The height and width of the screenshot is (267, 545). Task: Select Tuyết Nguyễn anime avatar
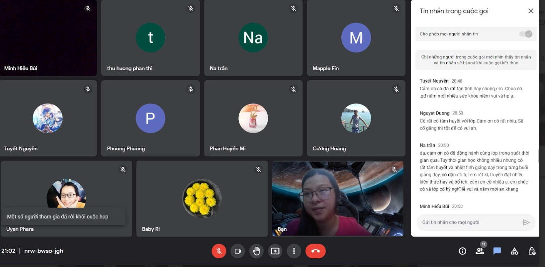(48, 118)
